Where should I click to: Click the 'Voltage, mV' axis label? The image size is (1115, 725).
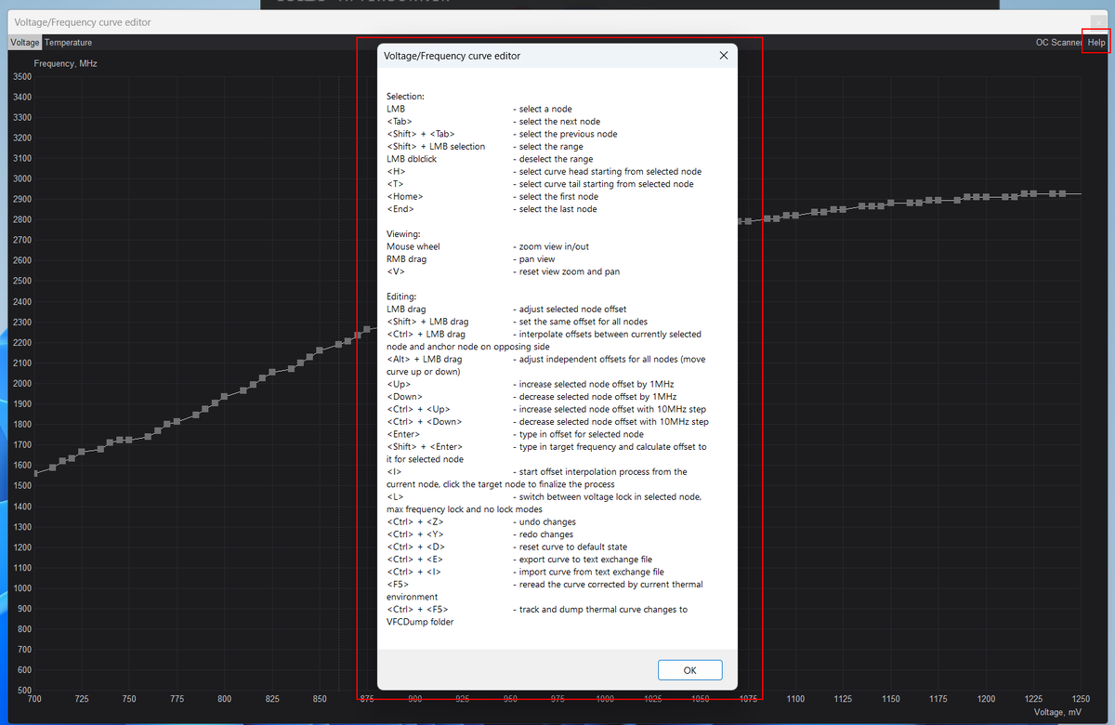[1057, 712]
